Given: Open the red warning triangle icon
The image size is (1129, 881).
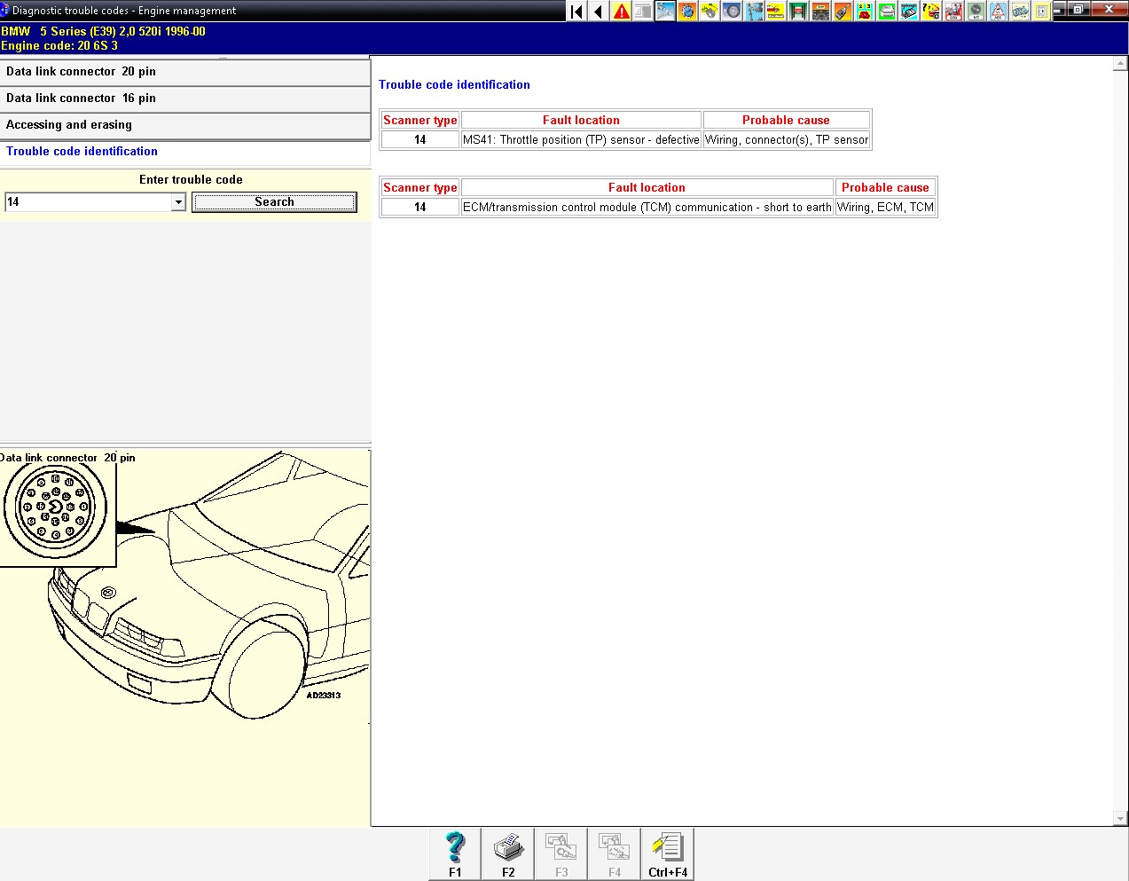Looking at the screenshot, I should (621, 11).
